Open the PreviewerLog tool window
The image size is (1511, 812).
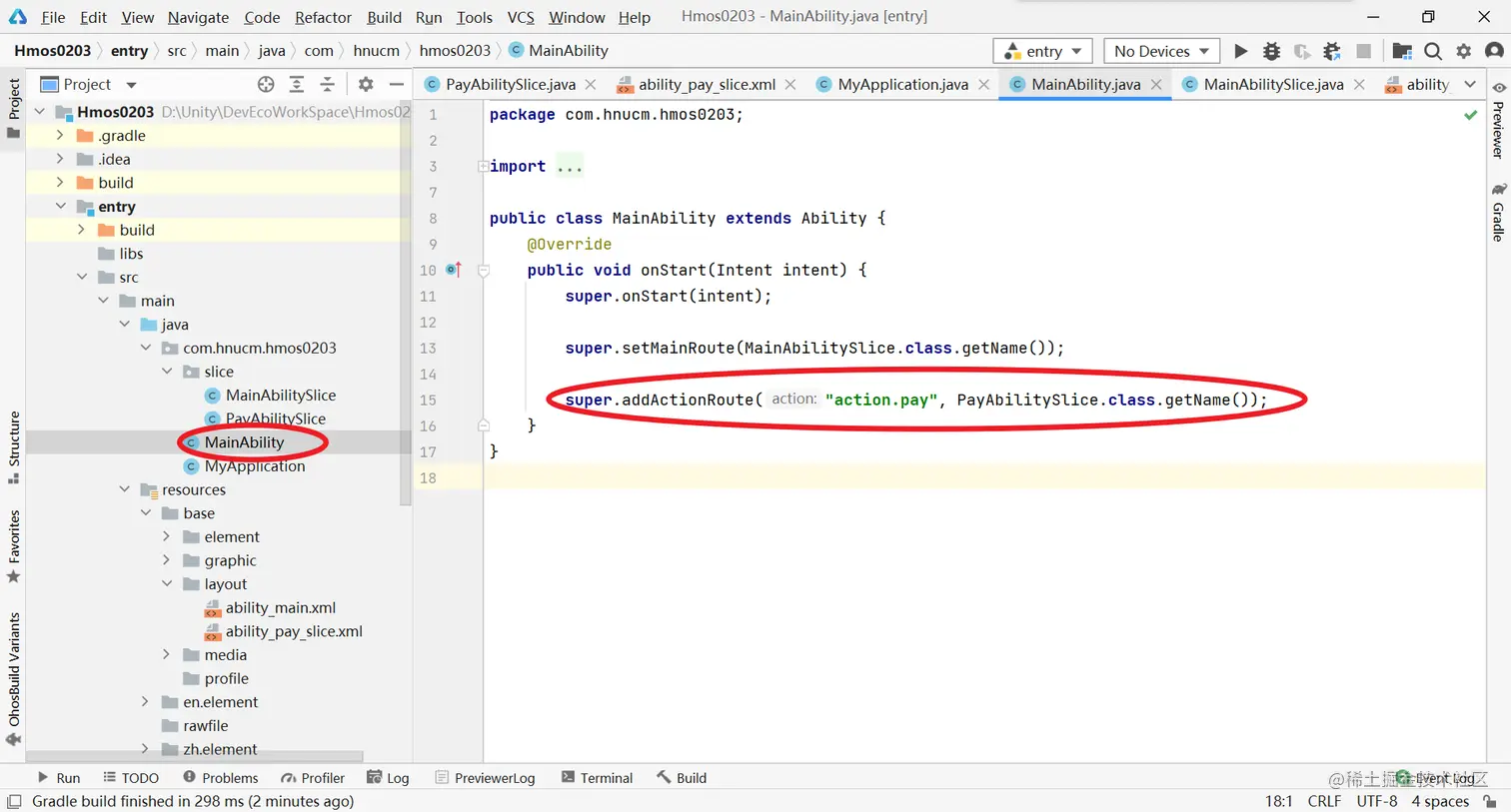pyautogui.click(x=485, y=778)
